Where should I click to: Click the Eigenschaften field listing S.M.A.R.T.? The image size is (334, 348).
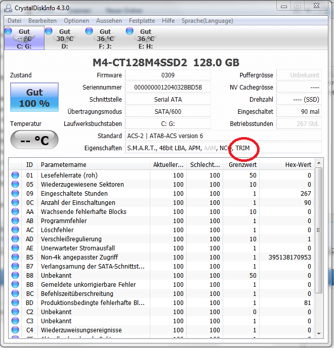223,148
